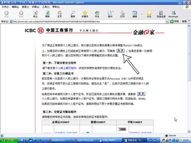191x143 pixels.
Task: Open the History (历史) toolbar icon
Action: pos(97,14)
